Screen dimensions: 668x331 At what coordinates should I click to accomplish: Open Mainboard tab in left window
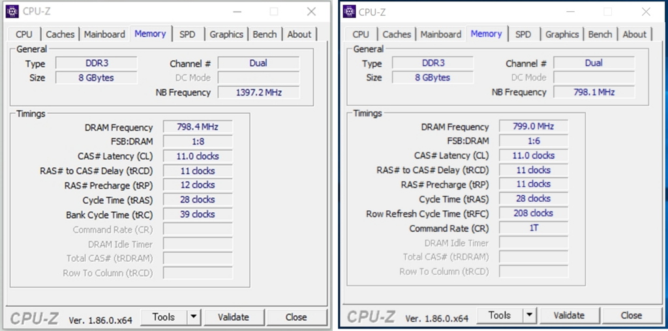click(x=104, y=35)
